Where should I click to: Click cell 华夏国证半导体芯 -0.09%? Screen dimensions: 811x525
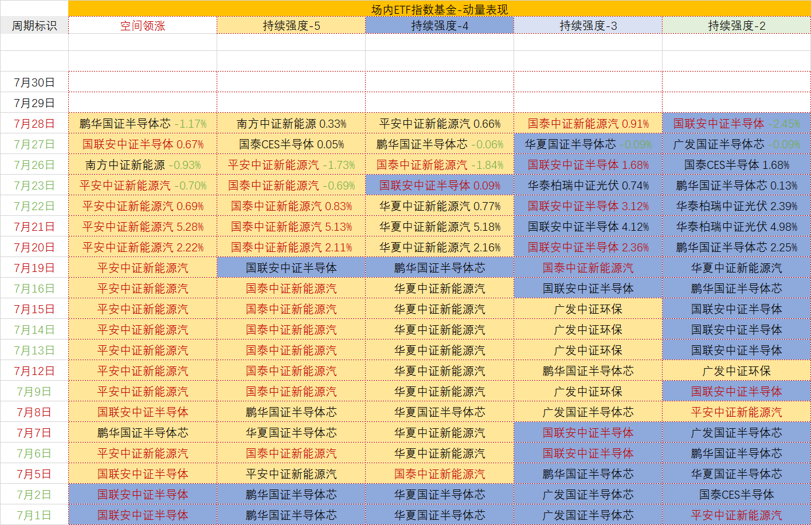click(588, 144)
